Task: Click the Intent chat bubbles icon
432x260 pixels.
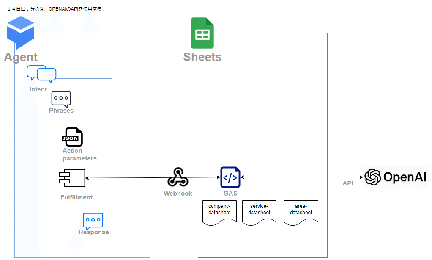Action: pos(41,74)
